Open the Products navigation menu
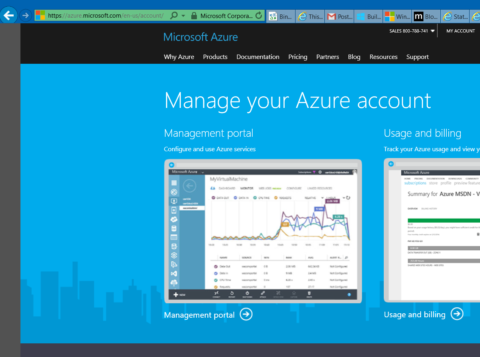 pyautogui.click(x=215, y=57)
